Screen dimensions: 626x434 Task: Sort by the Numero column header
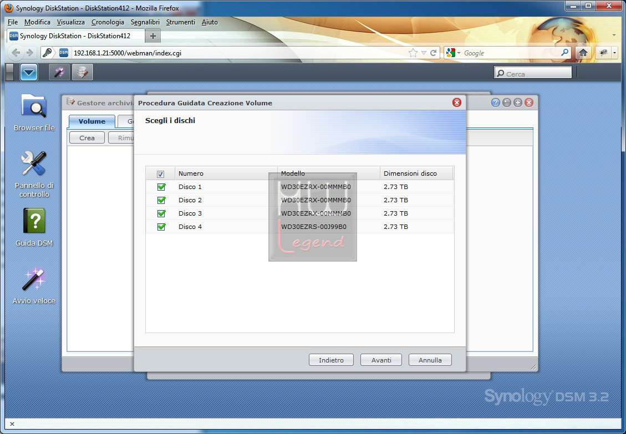(226, 173)
